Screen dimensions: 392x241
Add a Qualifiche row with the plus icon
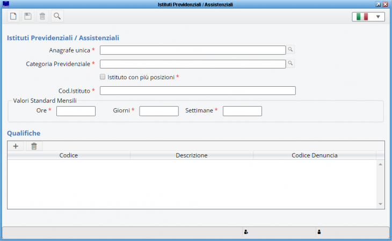point(16,146)
